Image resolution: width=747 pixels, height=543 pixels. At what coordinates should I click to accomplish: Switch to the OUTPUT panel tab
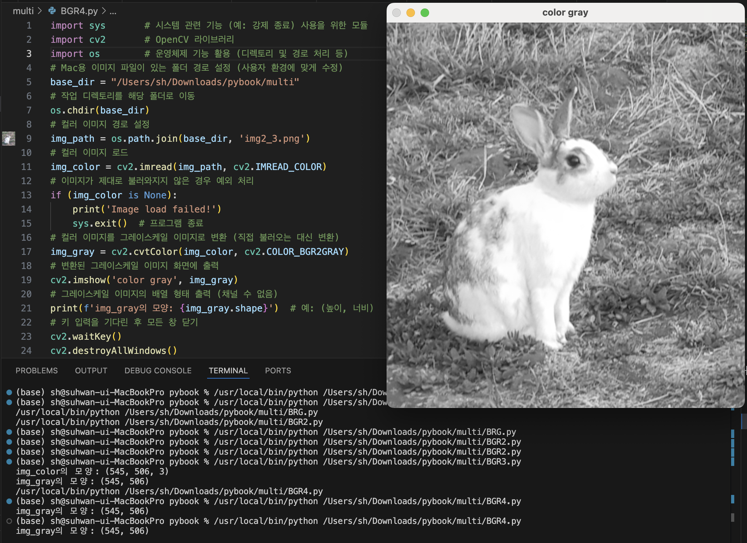(91, 370)
